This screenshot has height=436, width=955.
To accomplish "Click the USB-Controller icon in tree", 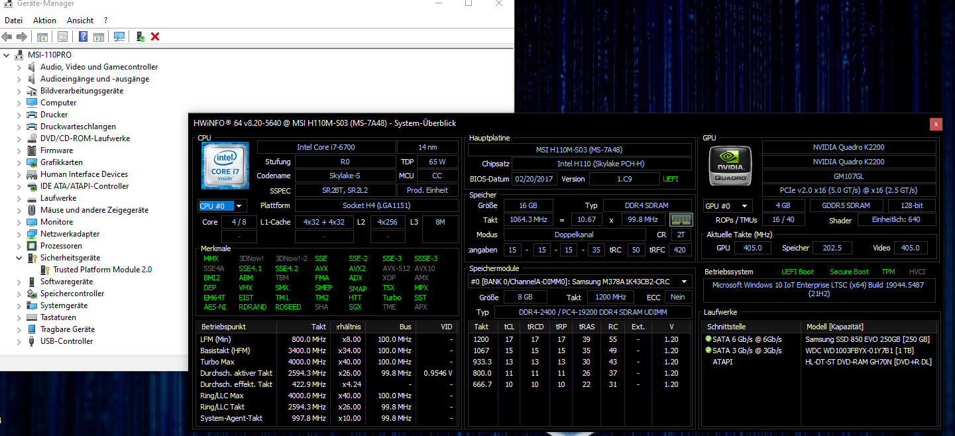I will tap(32, 341).
